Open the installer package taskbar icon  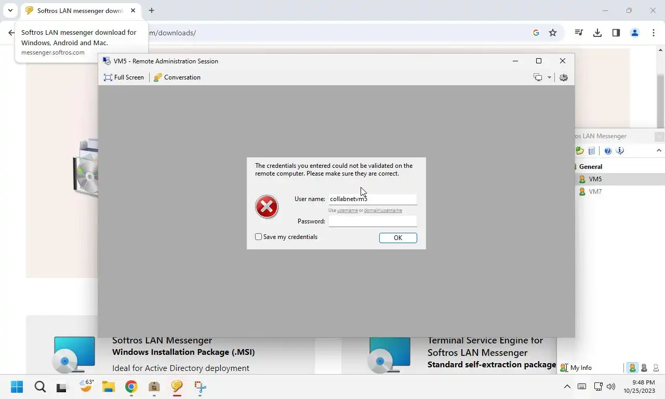pyautogui.click(x=154, y=387)
